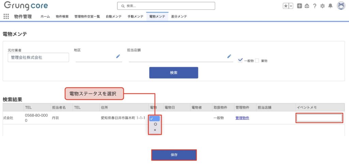Click the favorites star icon
This screenshot has height=165, width=349.
(286, 6)
